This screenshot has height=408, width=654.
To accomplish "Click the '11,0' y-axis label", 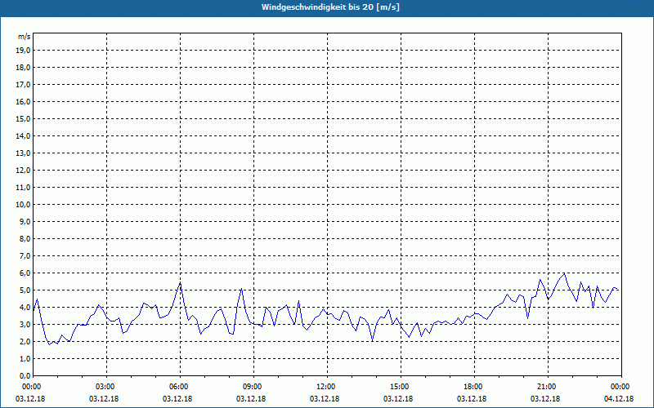I will point(23,188).
